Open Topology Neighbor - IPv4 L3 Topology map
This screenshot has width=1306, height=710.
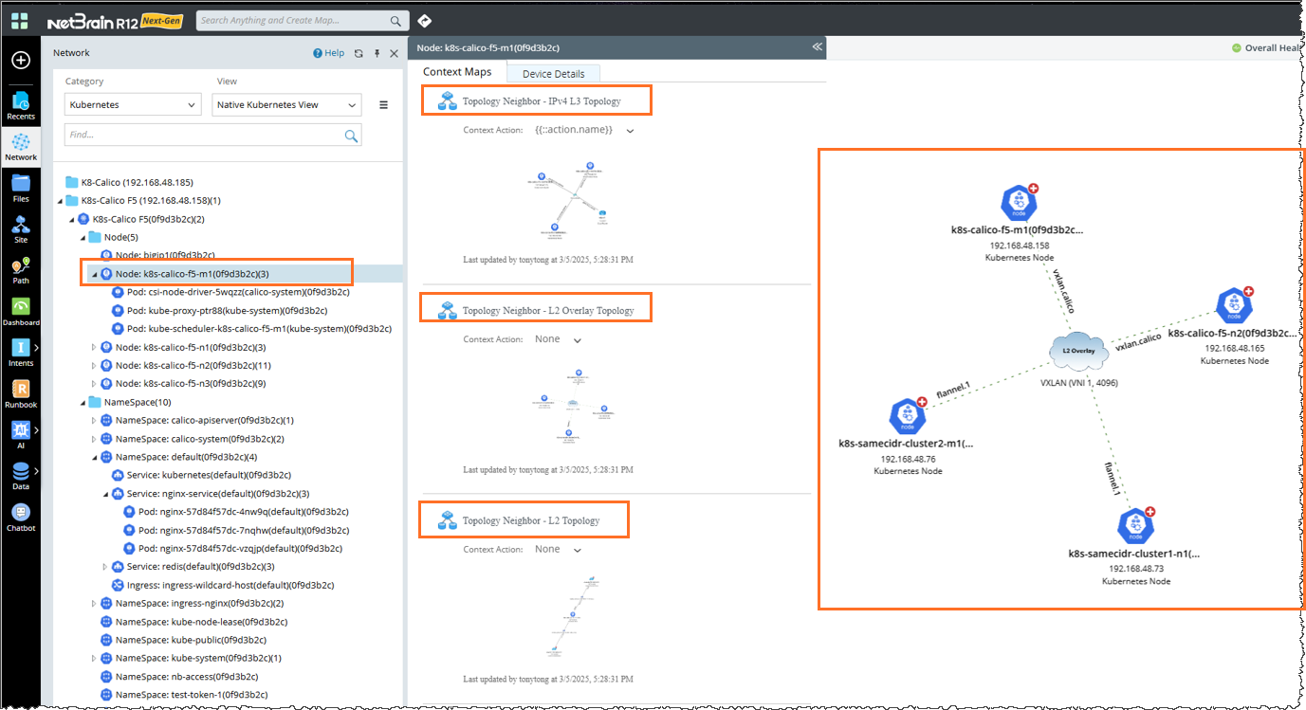[542, 100]
